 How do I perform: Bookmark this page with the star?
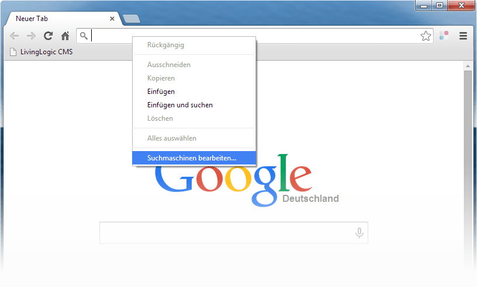click(426, 36)
